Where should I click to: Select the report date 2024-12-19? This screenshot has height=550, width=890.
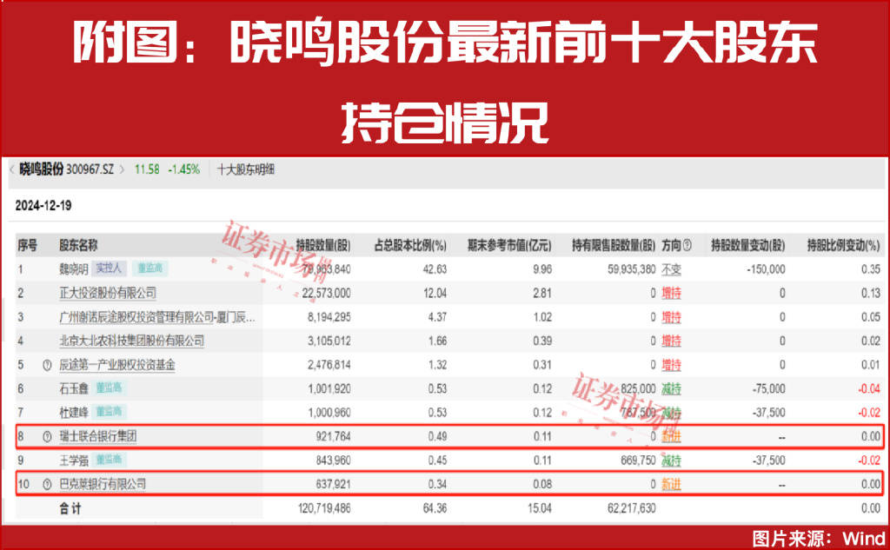point(43,205)
